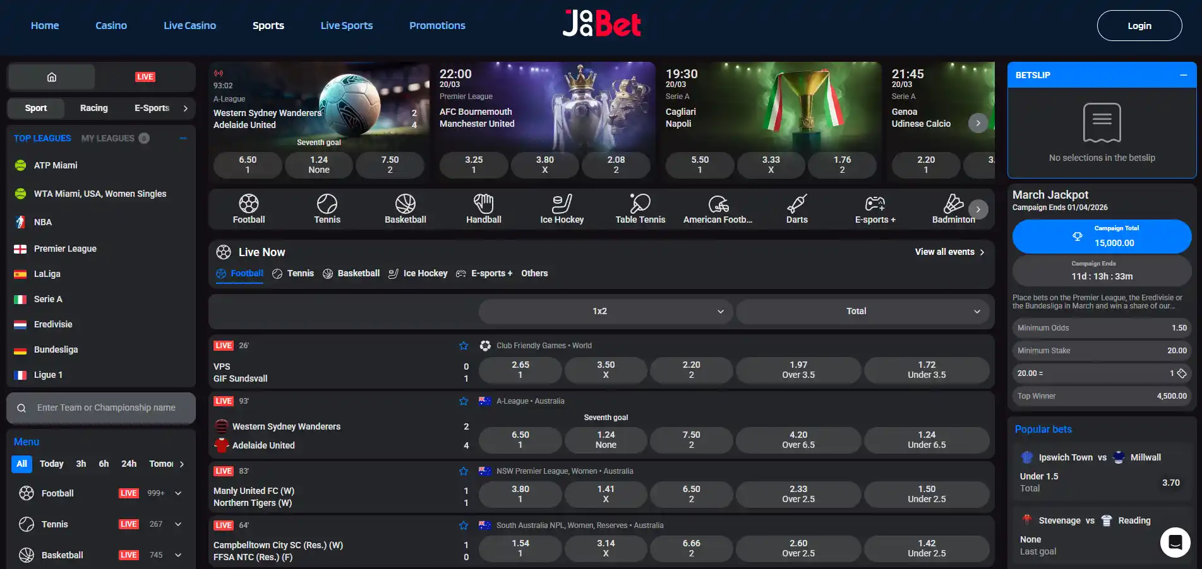Click the JaBet logo
Screen dimensions: 1202x569
click(601, 24)
